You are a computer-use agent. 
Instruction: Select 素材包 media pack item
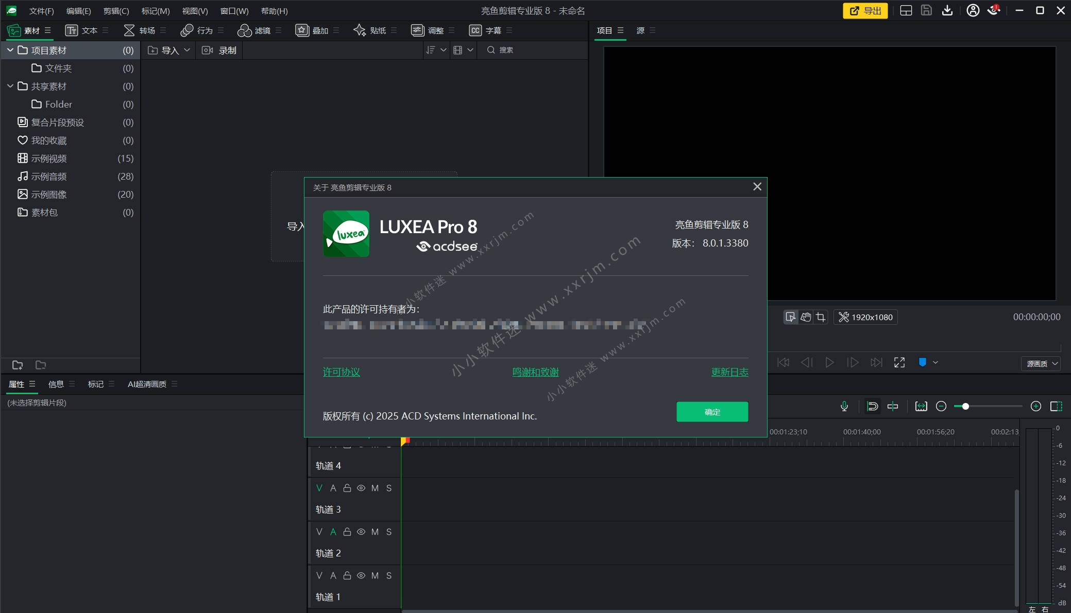(71, 212)
